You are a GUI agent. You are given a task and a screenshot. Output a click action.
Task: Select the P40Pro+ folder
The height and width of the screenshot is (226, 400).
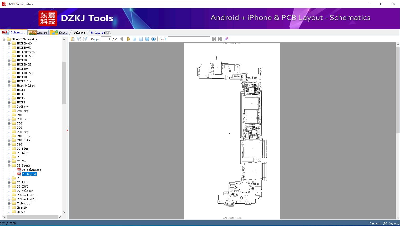[23, 107]
